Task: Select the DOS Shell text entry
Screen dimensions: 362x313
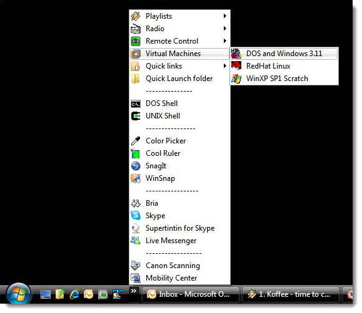Action: pos(161,104)
